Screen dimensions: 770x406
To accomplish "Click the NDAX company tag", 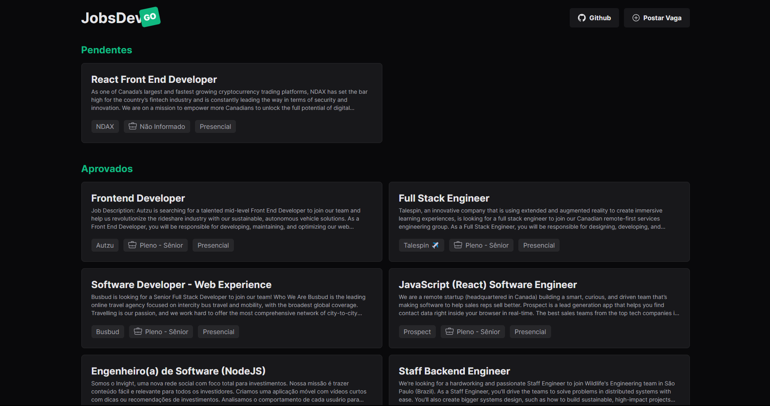I will point(105,126).
